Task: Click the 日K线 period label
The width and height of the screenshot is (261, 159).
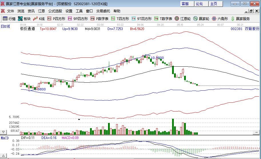Action: (x=5, y=27)
